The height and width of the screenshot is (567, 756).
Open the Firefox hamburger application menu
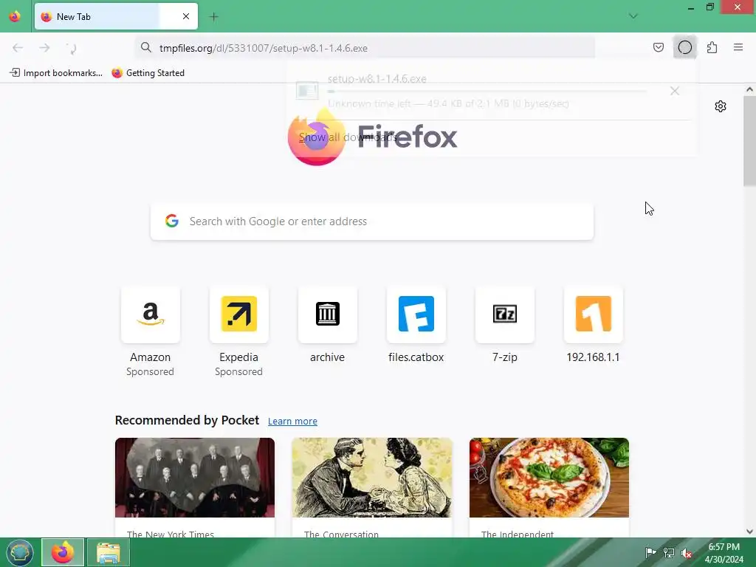coord(738,47)
